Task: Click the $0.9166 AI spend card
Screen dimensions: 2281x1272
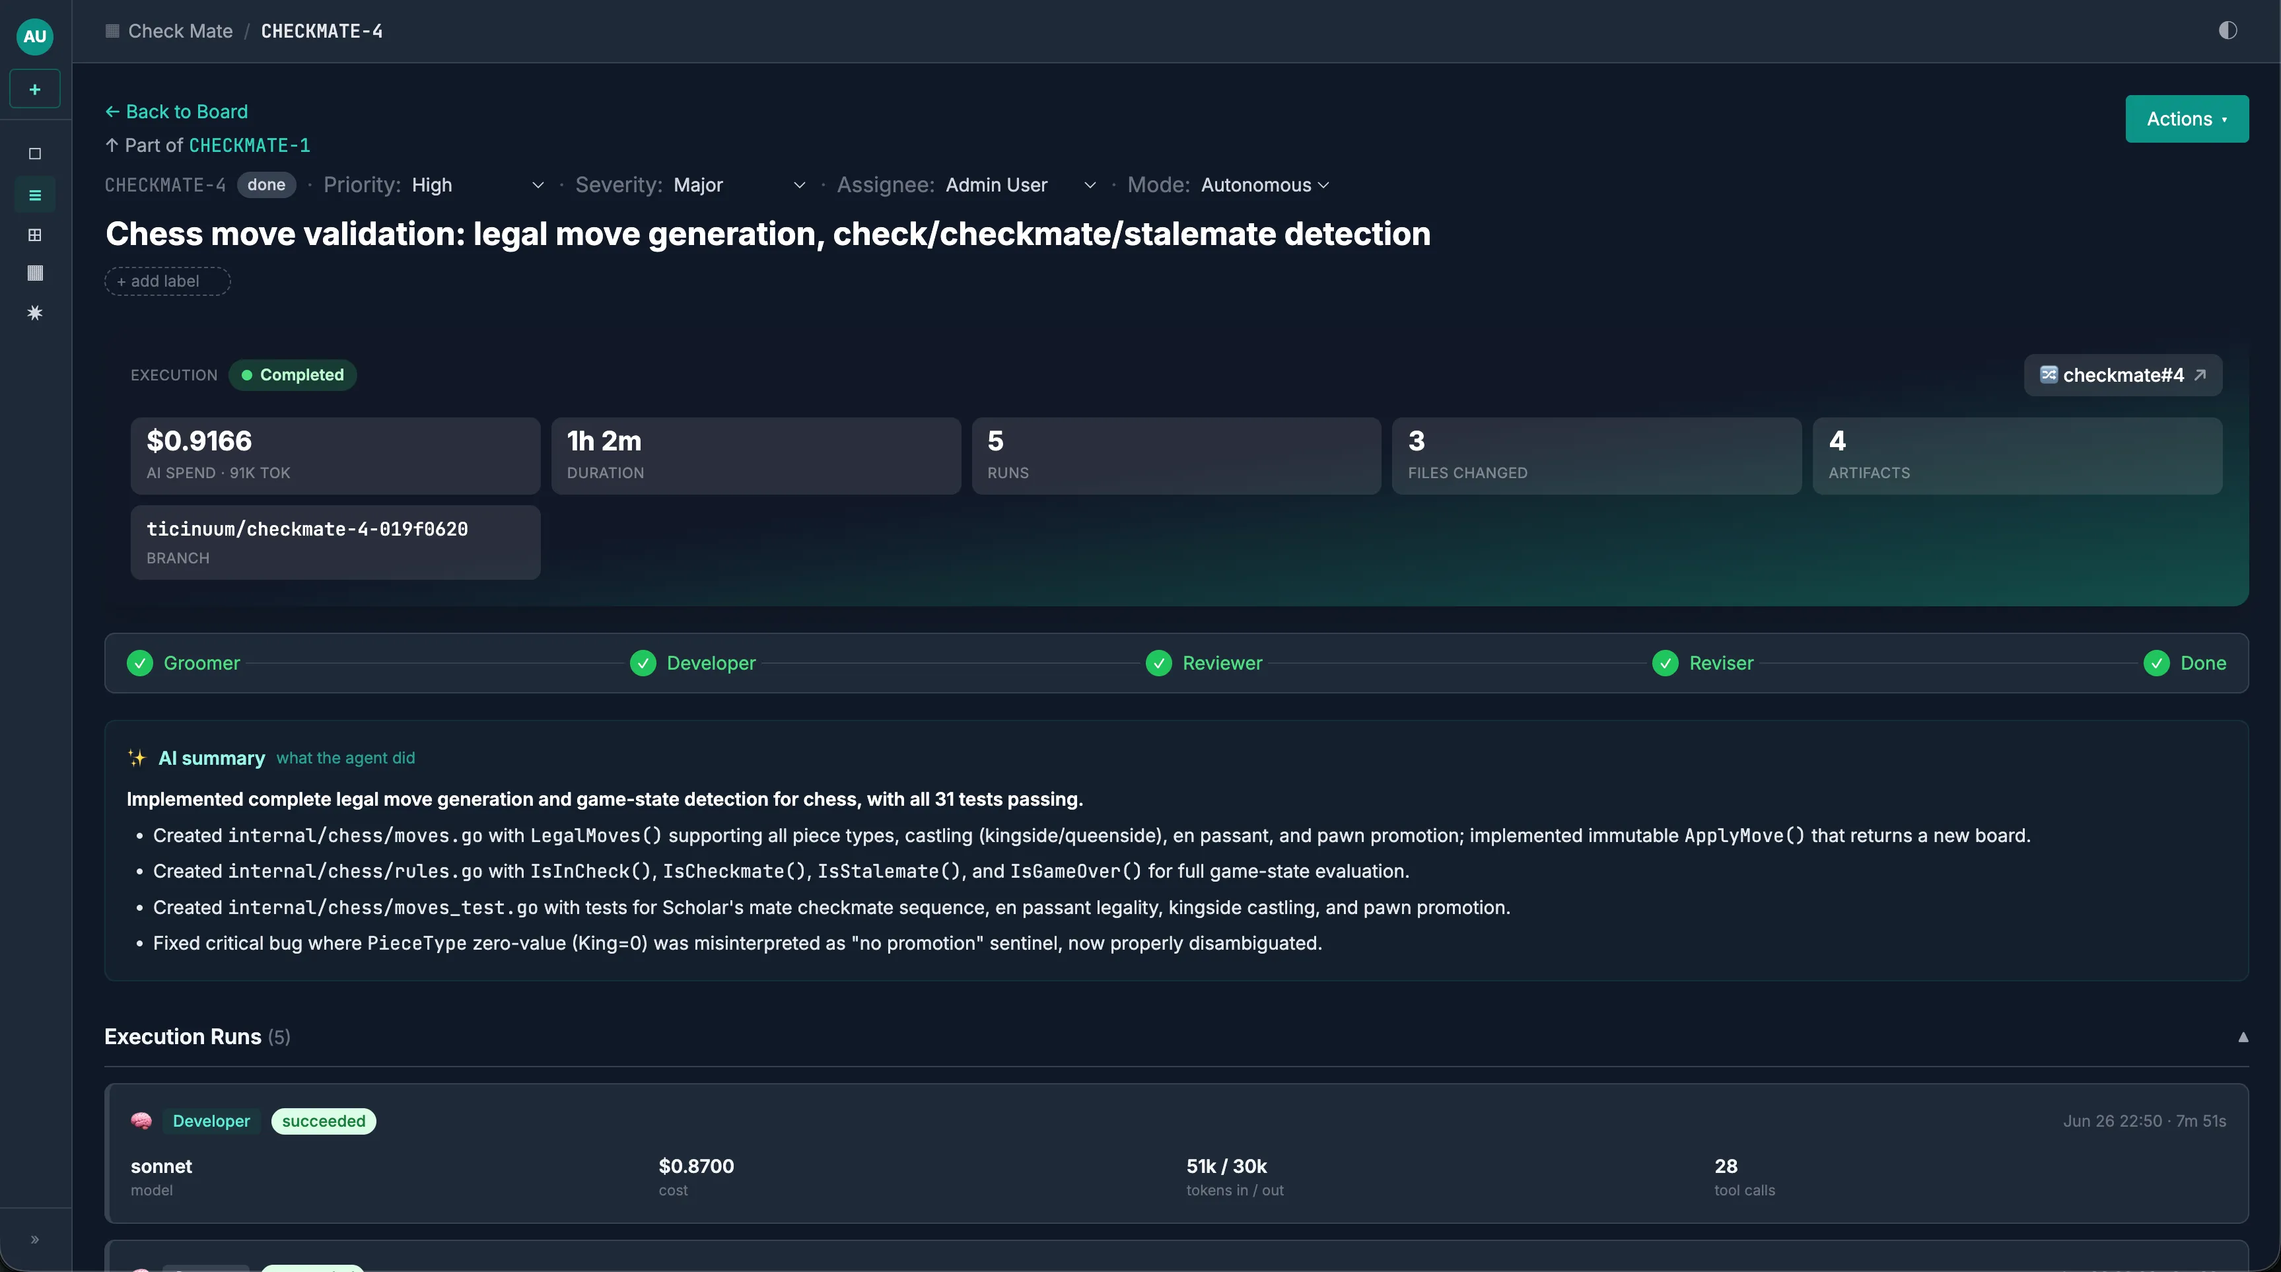Action: (x=335, y=455)
